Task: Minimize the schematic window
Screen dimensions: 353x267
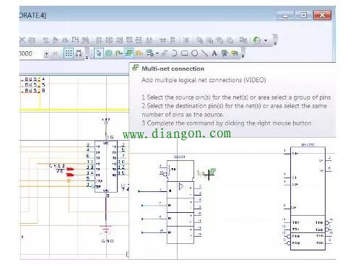Action: pyautogui.click(x=285, y=15)
